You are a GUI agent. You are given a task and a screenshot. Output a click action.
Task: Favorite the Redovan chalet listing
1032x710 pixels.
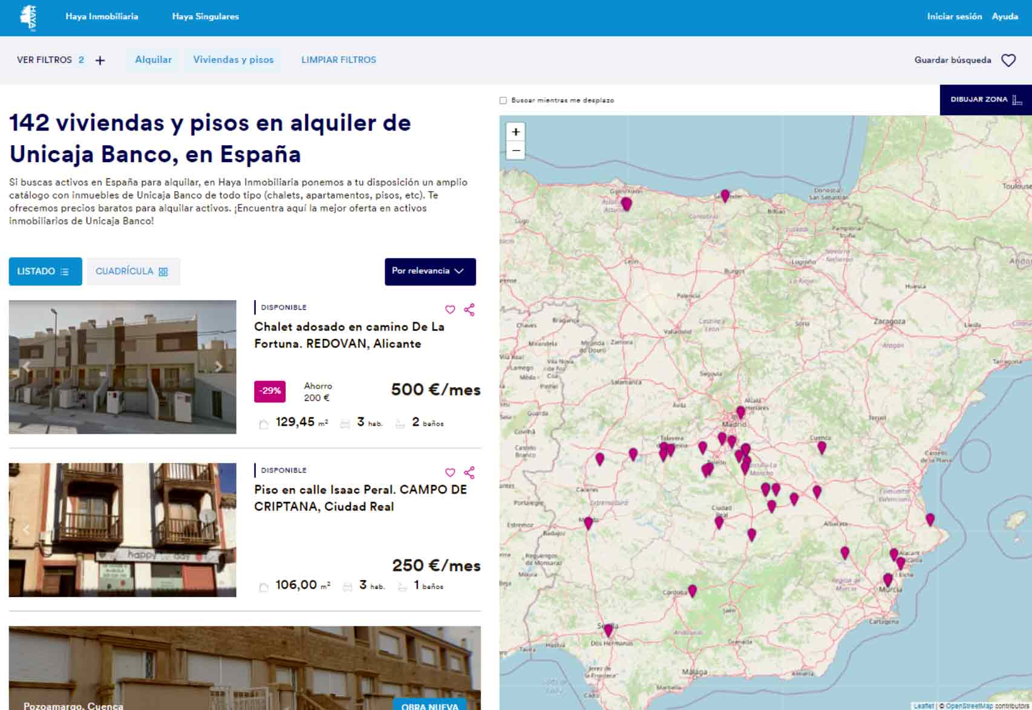pyautogui.click(x=450, y=310)
